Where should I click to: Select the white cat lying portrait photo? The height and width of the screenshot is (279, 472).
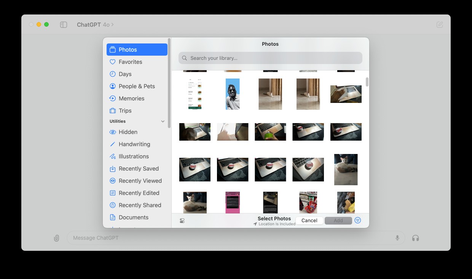coord(346,170)
